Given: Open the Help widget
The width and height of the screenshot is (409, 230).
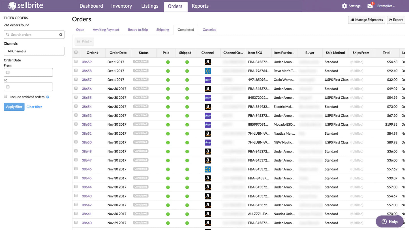Looking at the screenshot, I should pyautogui.click(x=389, y=222).
